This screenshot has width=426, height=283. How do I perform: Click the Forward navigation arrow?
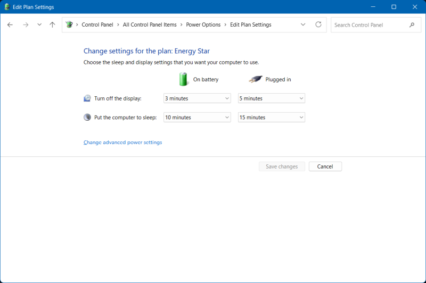coord(25,25)
